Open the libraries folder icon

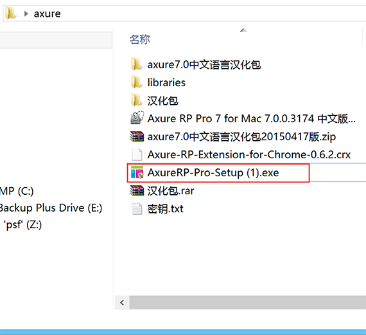pos(136,82)
